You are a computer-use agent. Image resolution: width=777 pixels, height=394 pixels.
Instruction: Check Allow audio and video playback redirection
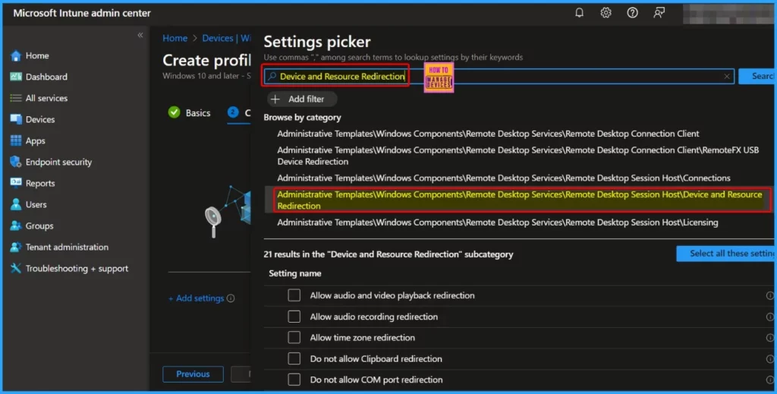294,295
